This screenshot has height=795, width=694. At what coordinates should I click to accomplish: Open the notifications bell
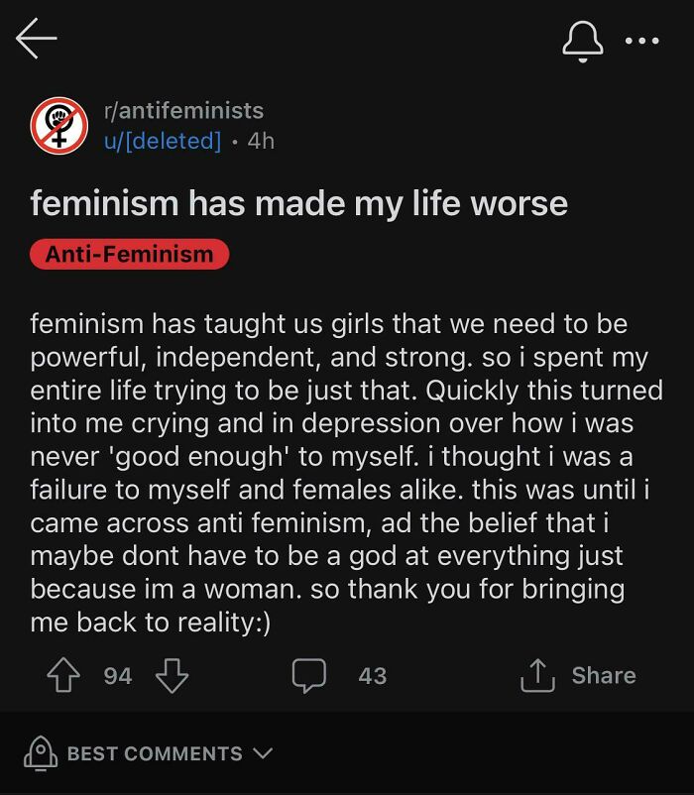point(585,41)
